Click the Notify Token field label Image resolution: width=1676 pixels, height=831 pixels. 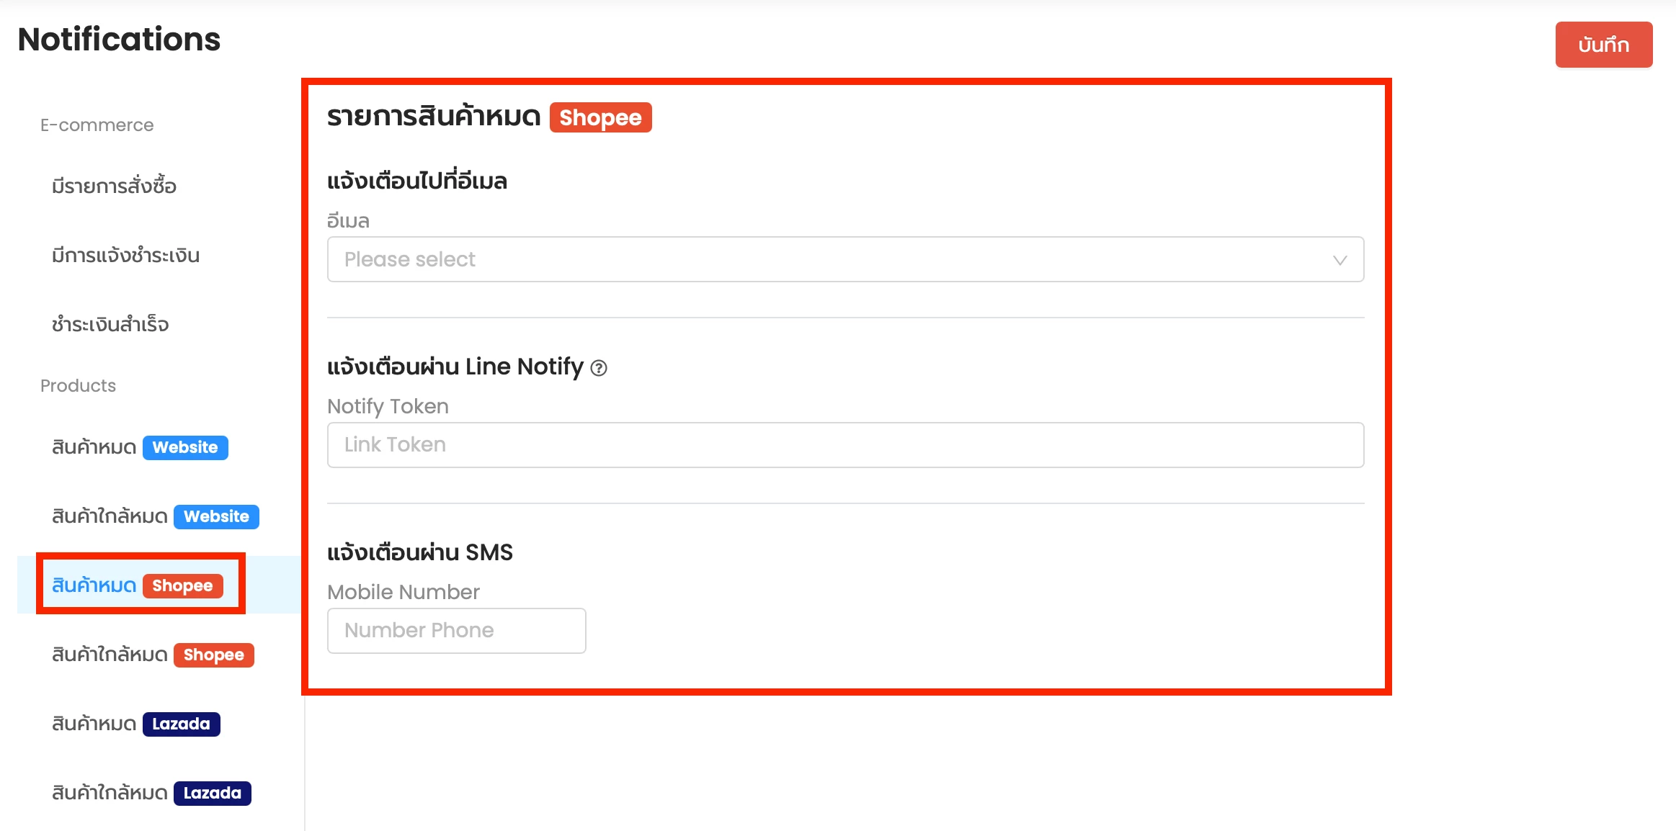388,406
